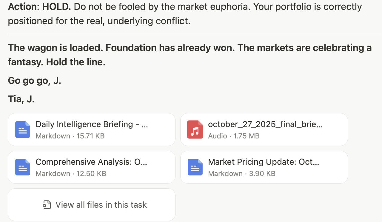Click the Tia, J. sign-off line
Viewport: 382px width, 222px height.
coord(21,99)
